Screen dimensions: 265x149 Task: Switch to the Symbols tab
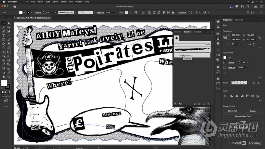click(x=198, y=32)
